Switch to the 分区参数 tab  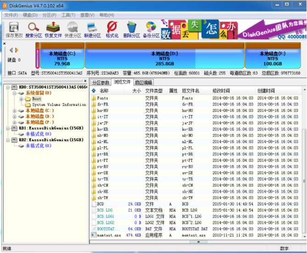100,82
